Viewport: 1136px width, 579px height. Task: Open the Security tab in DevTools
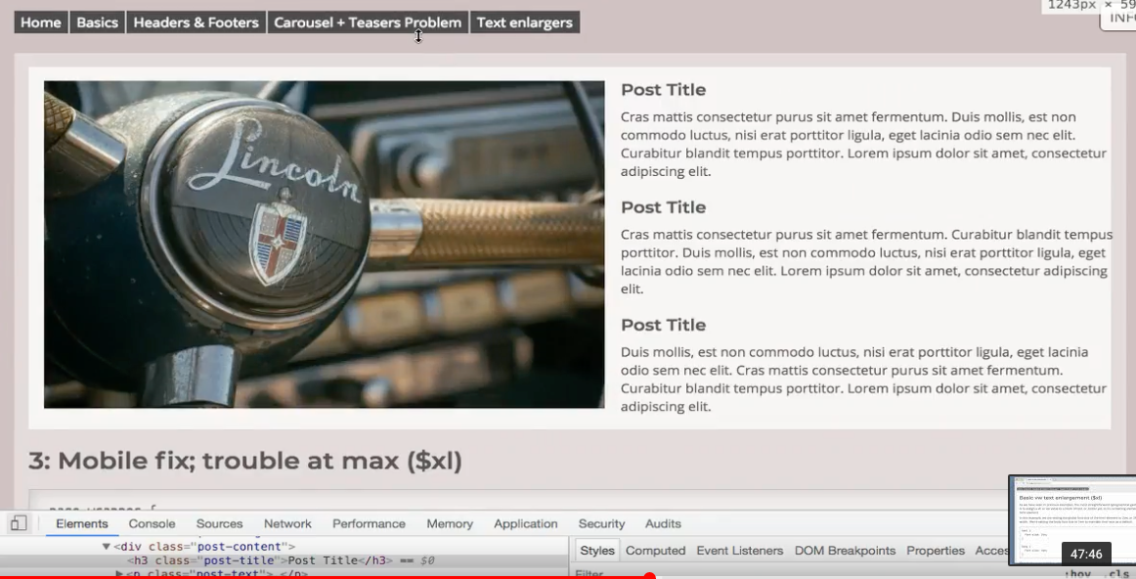(x=601, y=523)
